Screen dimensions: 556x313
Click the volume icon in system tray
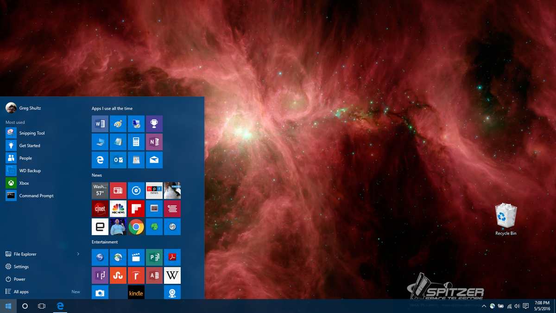[x=517, y=306]
